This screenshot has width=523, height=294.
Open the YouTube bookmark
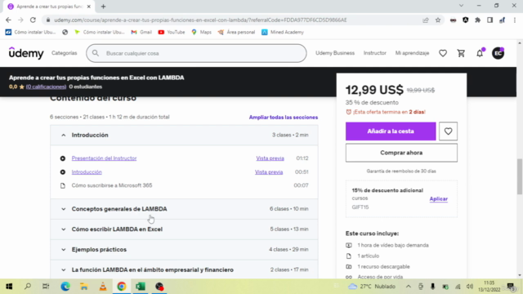(x=172, y=32)
